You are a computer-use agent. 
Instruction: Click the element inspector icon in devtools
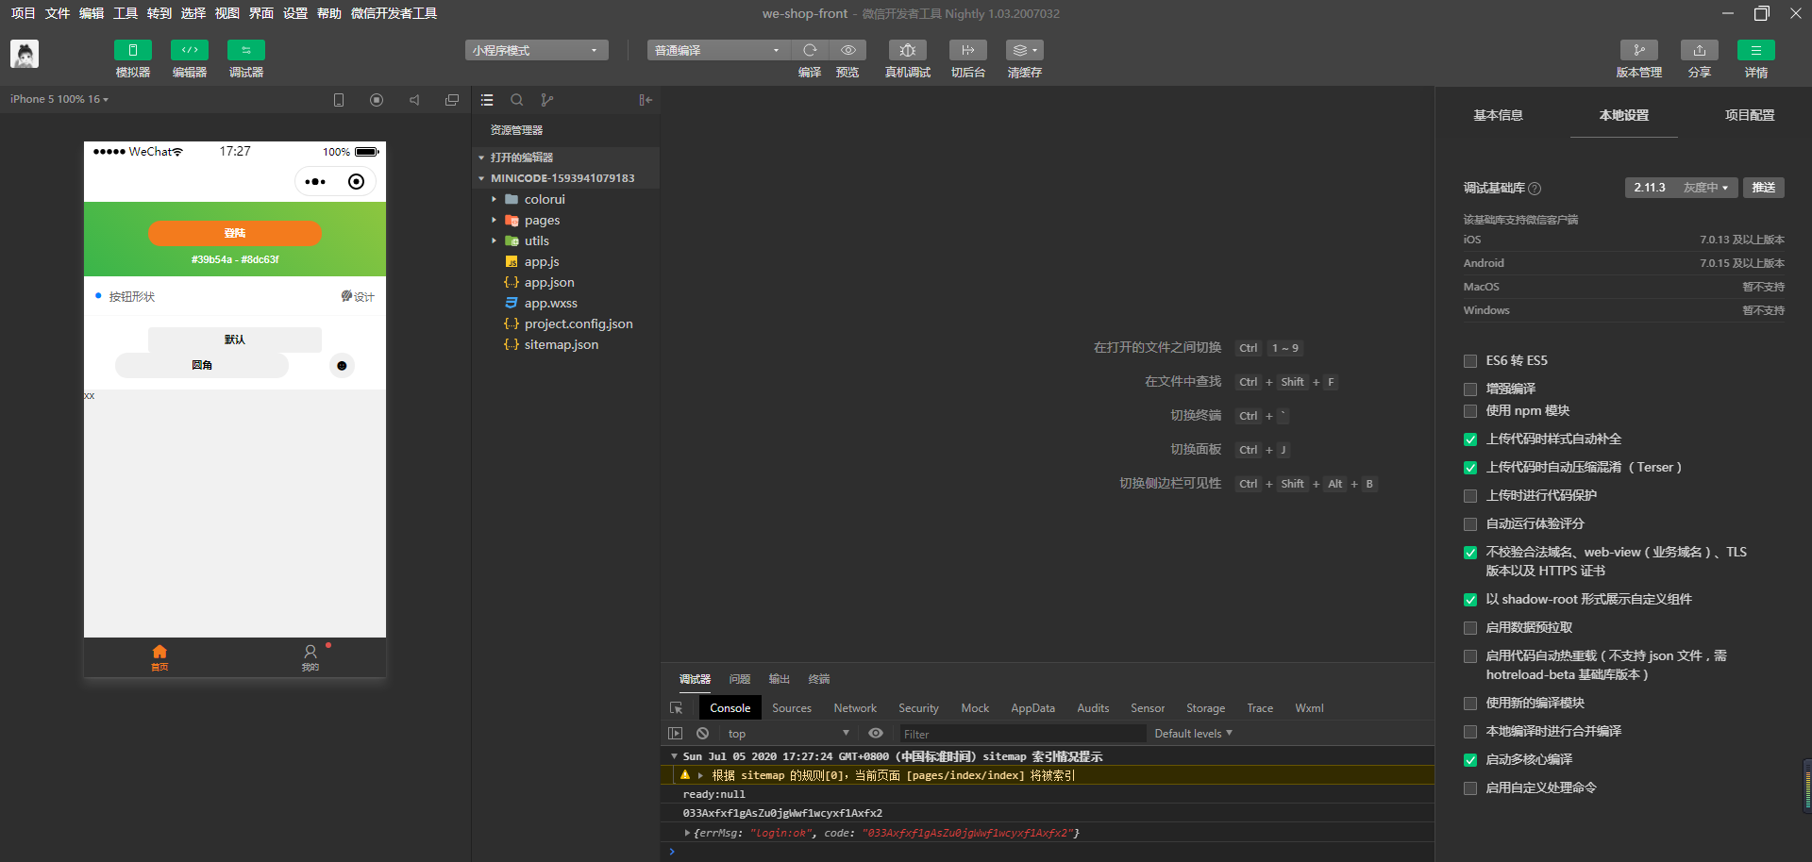[677, 708]
